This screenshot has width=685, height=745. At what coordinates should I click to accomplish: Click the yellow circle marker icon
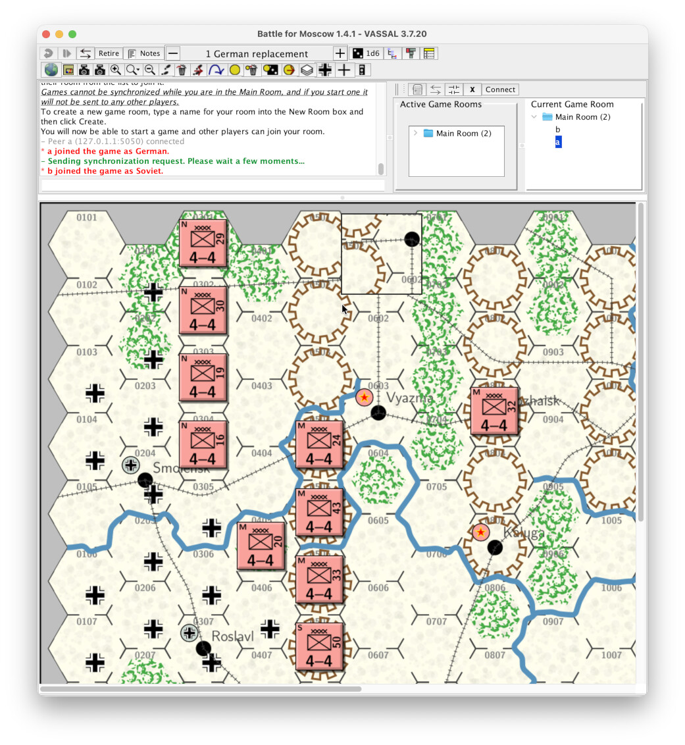coord(234,70)
